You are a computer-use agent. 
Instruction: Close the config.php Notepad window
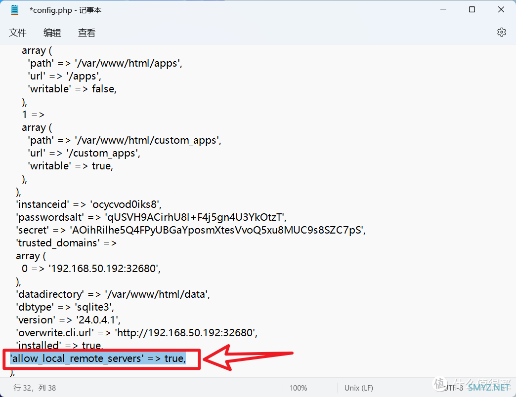[501, 9]
